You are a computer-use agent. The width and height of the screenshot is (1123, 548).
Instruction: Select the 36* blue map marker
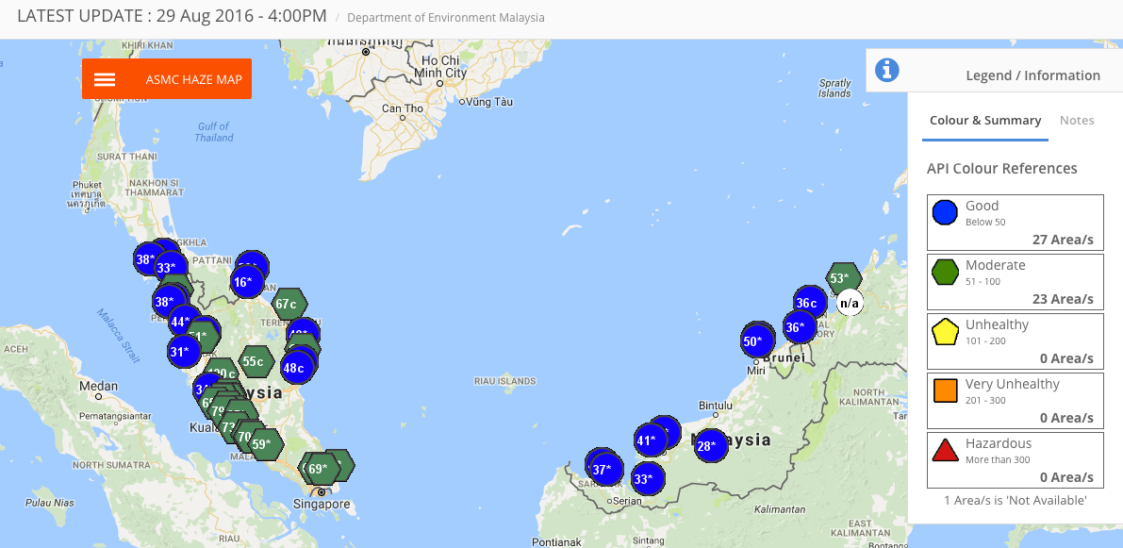[799, 328]
